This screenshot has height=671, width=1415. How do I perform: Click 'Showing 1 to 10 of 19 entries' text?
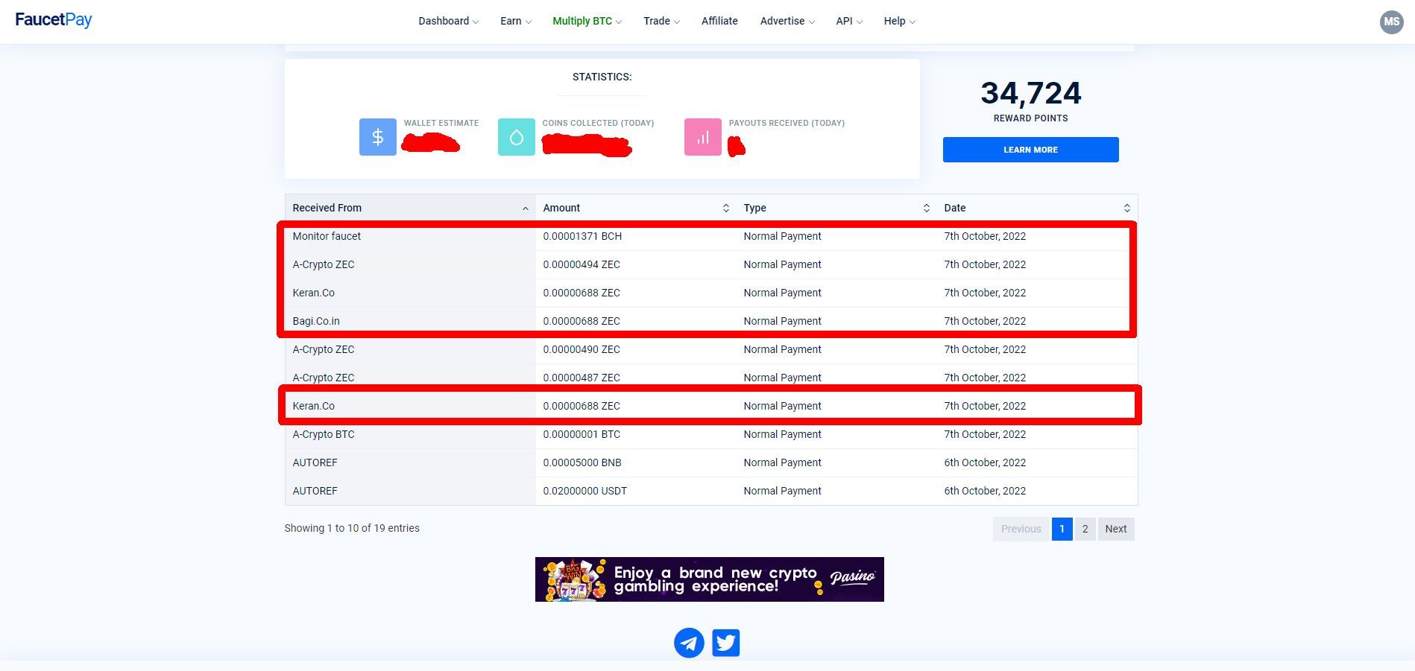point(352,528)
